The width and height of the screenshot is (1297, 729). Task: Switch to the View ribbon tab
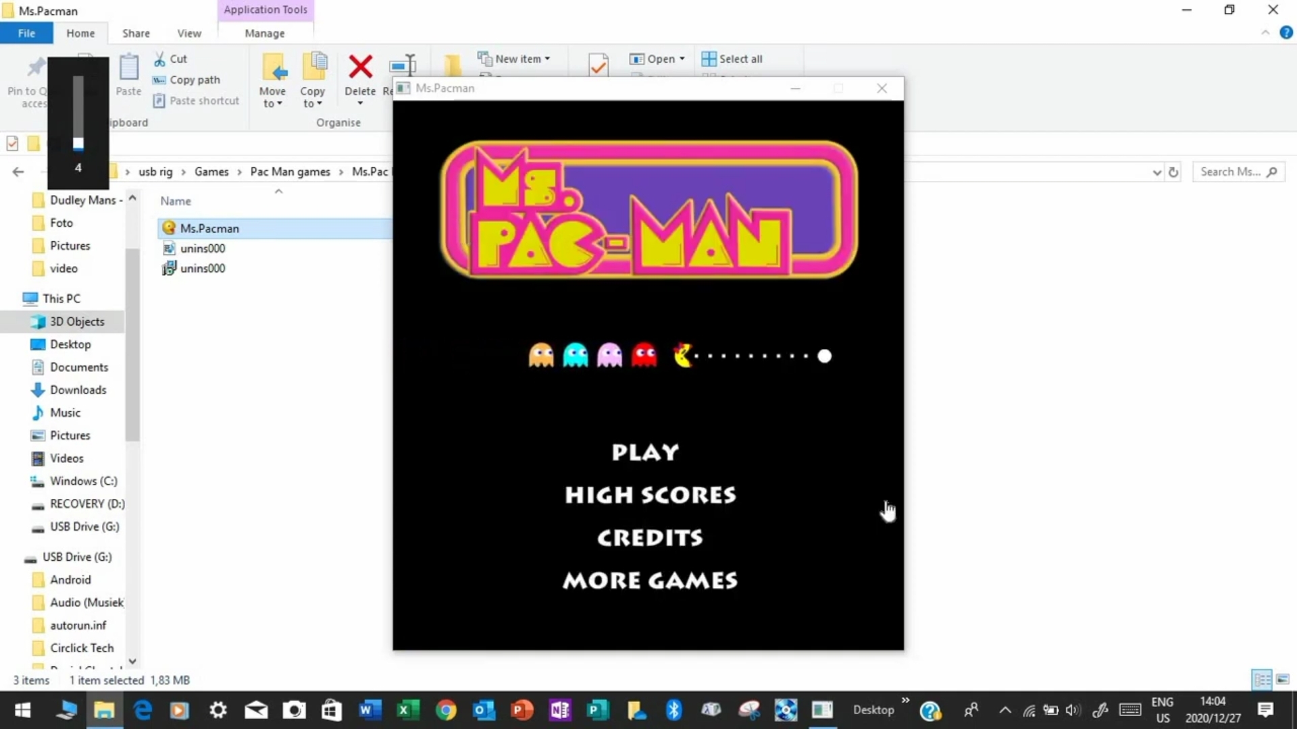tap(189, 33)
